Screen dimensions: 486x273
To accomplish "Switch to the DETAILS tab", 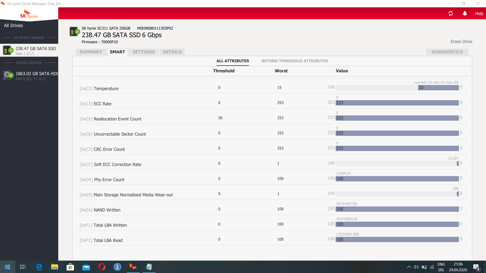I will coord(172,52).
